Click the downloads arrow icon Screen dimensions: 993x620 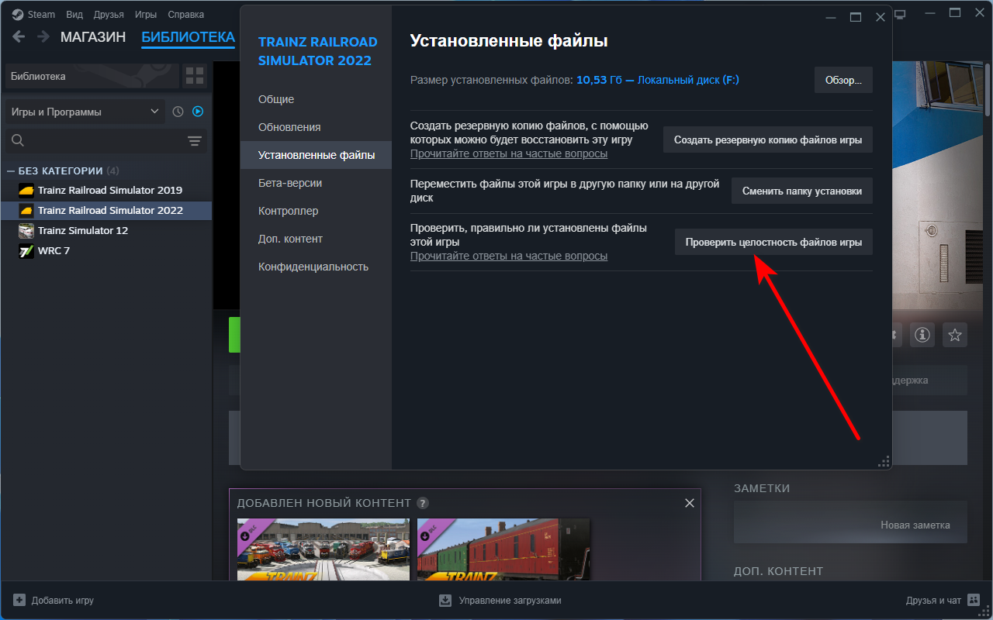pyautogui.click(x=445, y=601)
